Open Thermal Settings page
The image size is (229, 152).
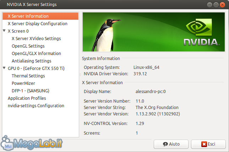(28, 76)
